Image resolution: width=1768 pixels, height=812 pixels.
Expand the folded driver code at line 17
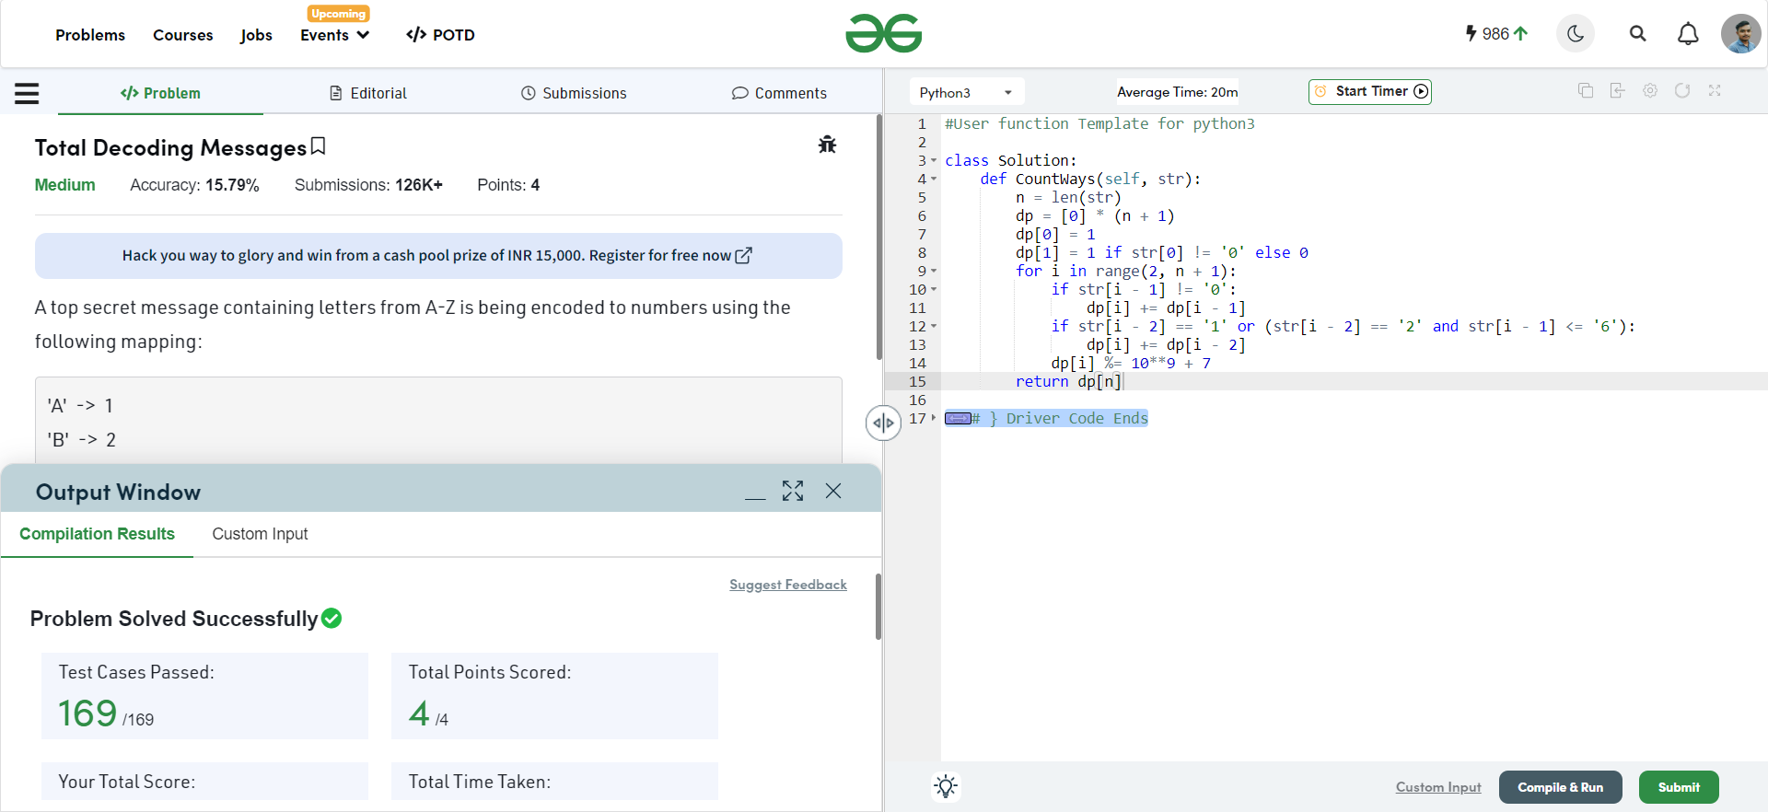[934, 418]
